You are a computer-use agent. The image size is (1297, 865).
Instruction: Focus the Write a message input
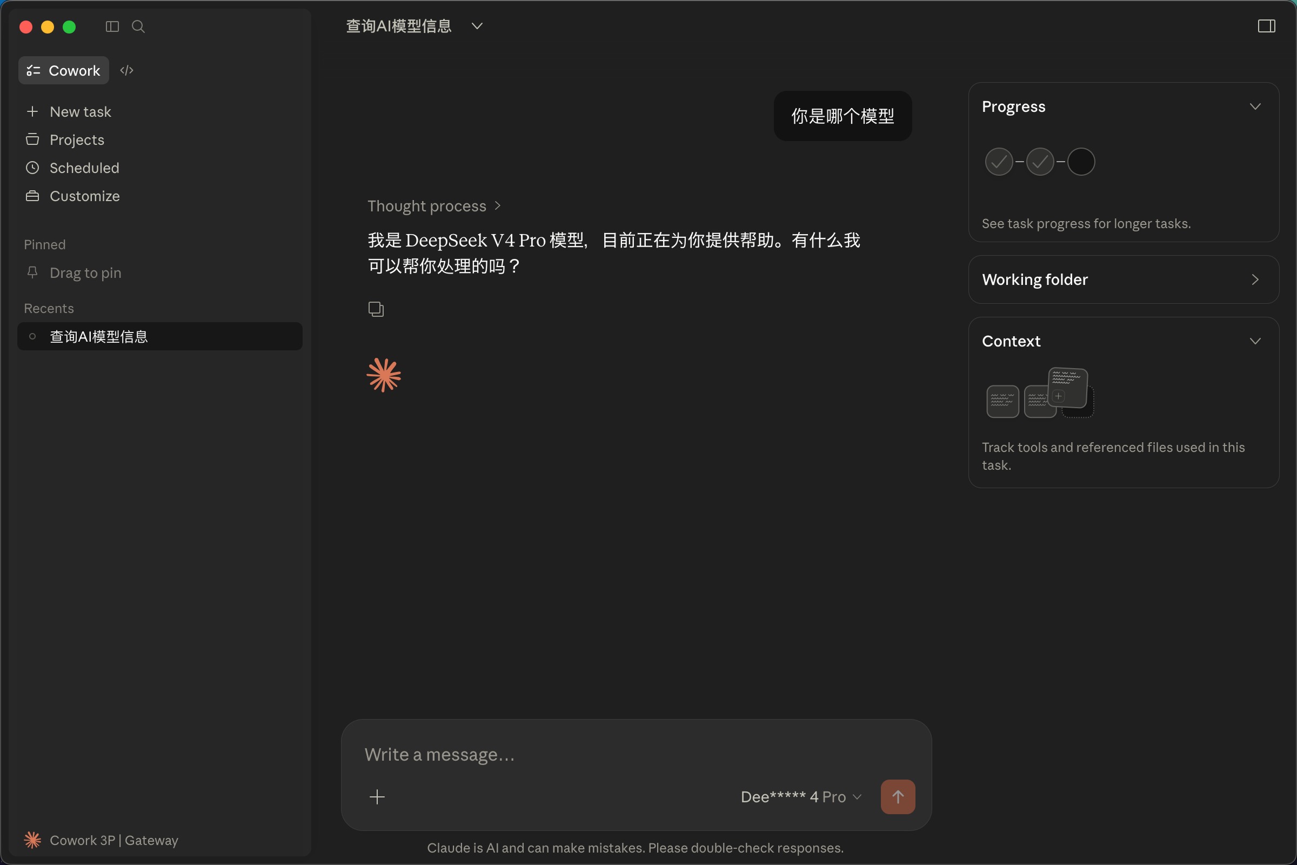click(636, 754)
